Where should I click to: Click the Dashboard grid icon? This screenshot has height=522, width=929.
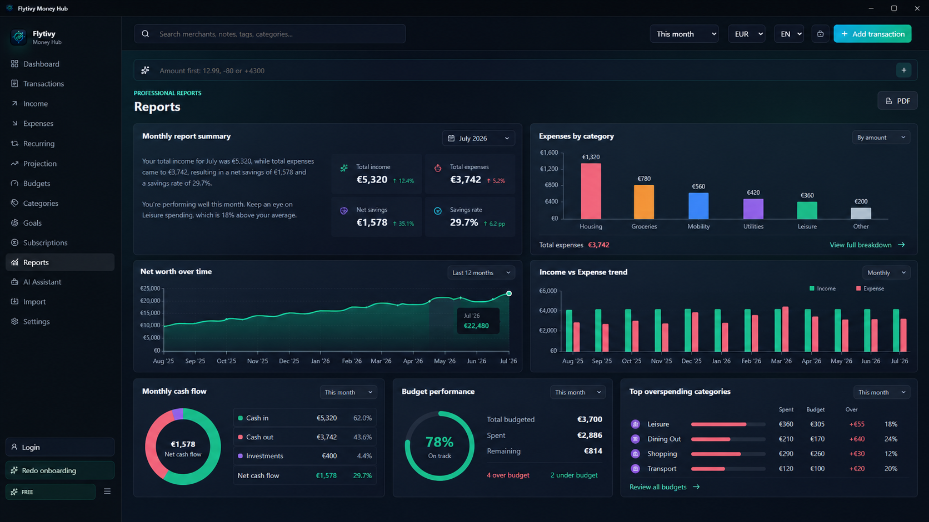(14, 64)
